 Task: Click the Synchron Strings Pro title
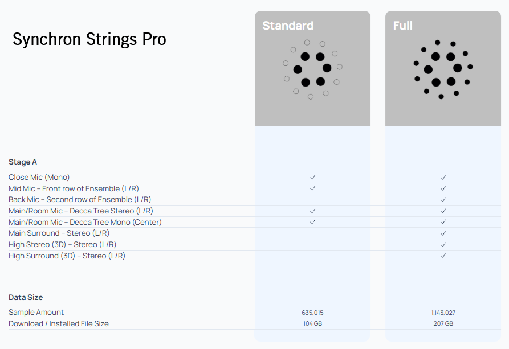[x=89, y=39]
